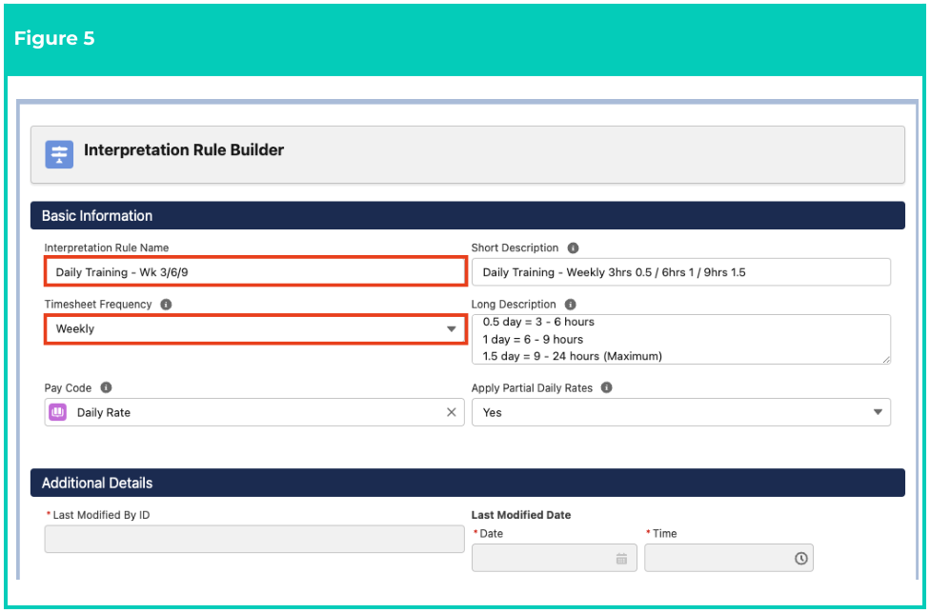Viewport: 930px width, 613px height.
Task: Click the Last Modified Time field
Action: point(729,558)
